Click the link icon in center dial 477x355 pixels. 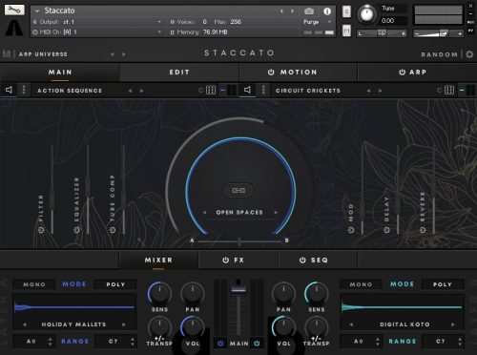[x=238, y=191]
